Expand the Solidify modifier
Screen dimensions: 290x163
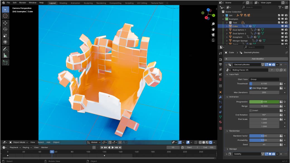pos(226,154)
